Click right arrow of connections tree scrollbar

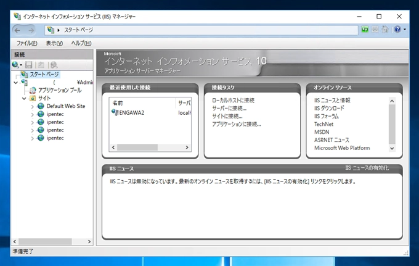(x=89, y=242)
